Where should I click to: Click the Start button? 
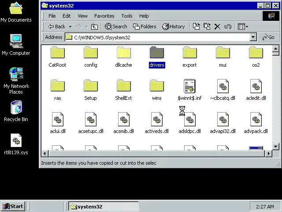pyautogui.click(x=13, y=206)
